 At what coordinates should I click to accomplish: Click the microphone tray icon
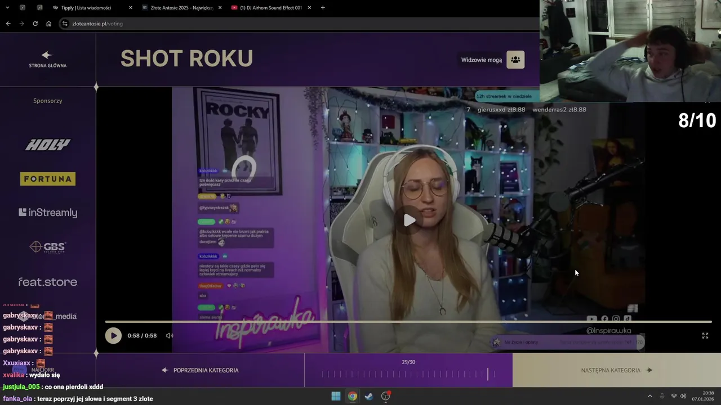tap(662, 396)
